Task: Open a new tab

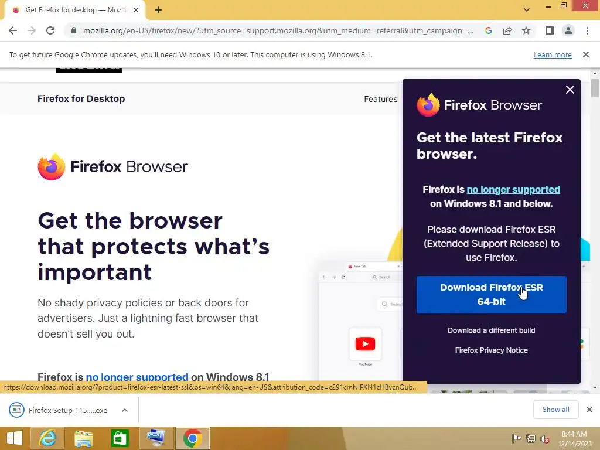Action: [158, 10]
